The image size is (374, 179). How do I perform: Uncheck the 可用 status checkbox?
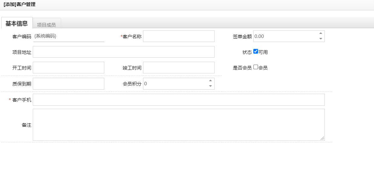[x=256, y=51]
